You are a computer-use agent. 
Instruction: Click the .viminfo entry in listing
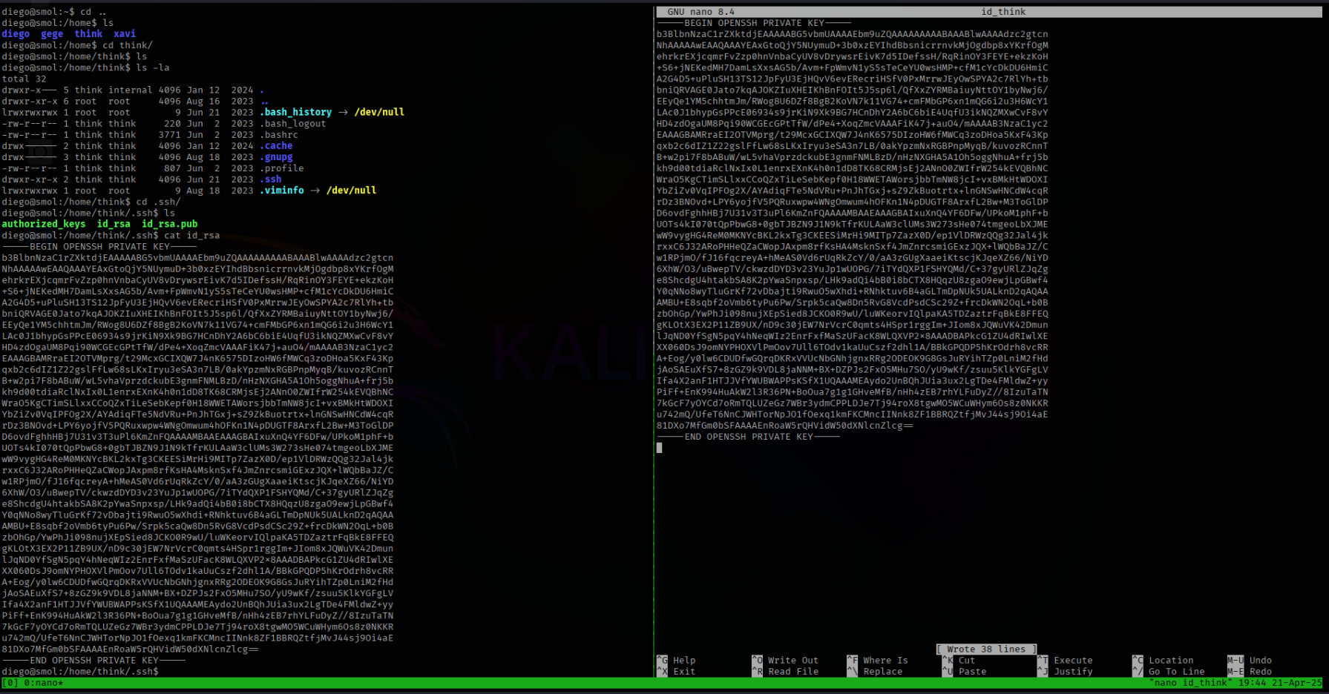point(282,191)
